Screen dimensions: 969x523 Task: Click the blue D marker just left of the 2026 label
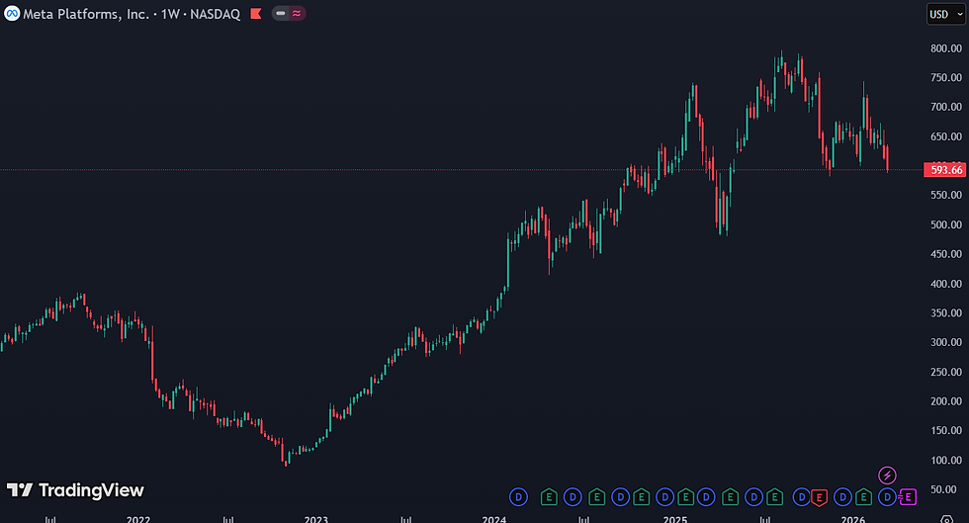pyautogui.click(x=842, y=497)
